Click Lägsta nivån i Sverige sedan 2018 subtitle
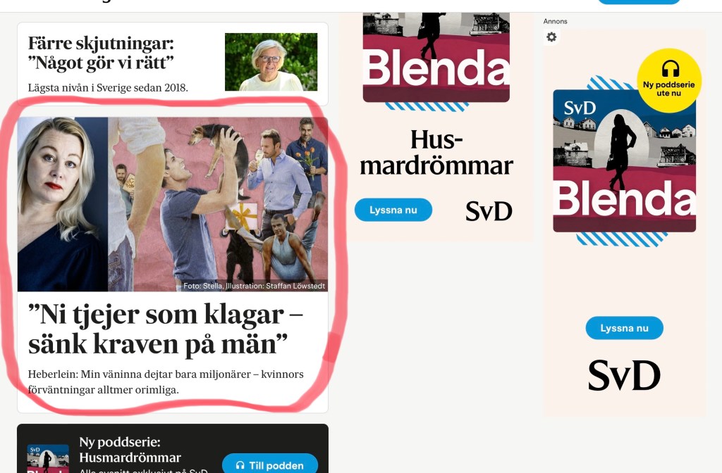 (108, 87)
